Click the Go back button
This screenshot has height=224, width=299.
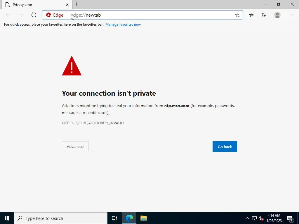click(x=225, y=146)
